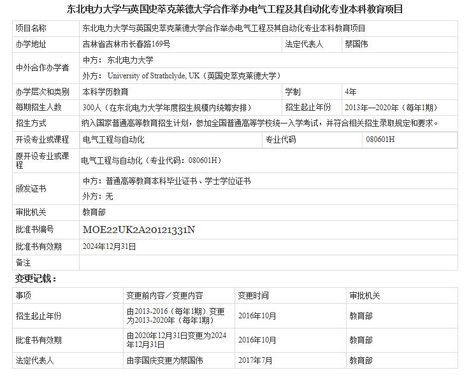Select the 批准书有效期 label in main table
Screen dimensions: 469x375
(39, 247)
